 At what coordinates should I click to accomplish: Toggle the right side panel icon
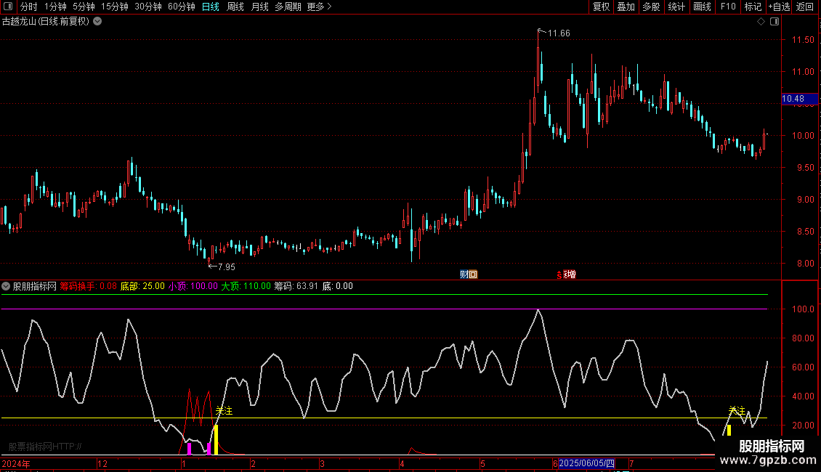click(775, 22)
